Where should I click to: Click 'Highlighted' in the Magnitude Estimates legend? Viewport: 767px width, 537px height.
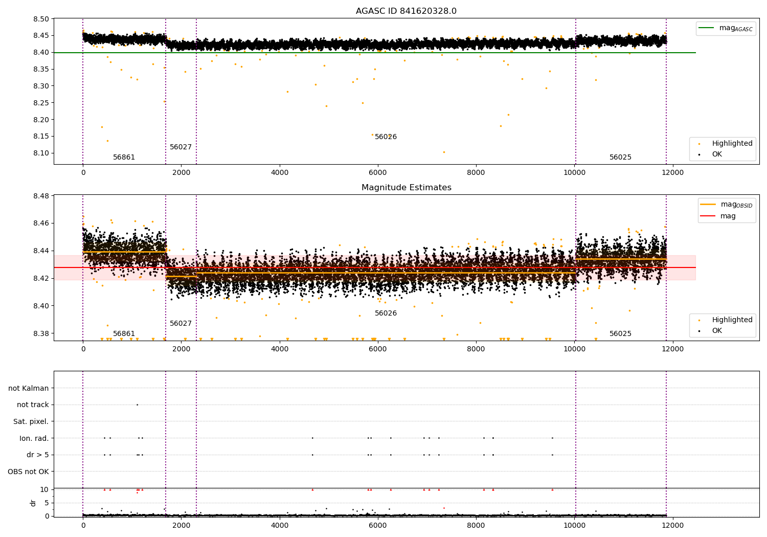coord(732,320)
